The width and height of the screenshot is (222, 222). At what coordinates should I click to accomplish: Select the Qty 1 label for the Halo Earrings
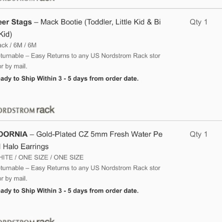198,134
